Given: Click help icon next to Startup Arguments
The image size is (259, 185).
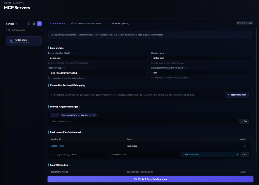Looking at the screenshot, I should [79, 107].
